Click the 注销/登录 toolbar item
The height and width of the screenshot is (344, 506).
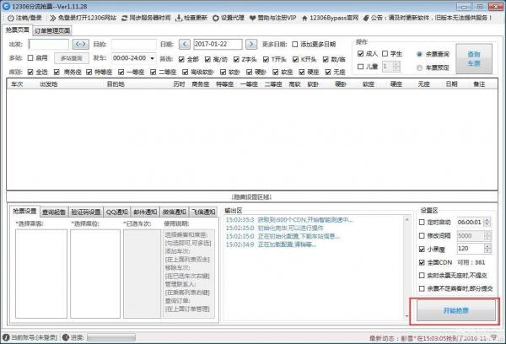[24, 18]
